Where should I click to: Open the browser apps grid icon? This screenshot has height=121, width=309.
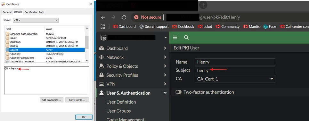(x=103, y=27)
